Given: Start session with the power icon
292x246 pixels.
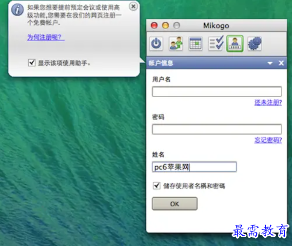Looking at the screenshot, I should pos(156,44).
